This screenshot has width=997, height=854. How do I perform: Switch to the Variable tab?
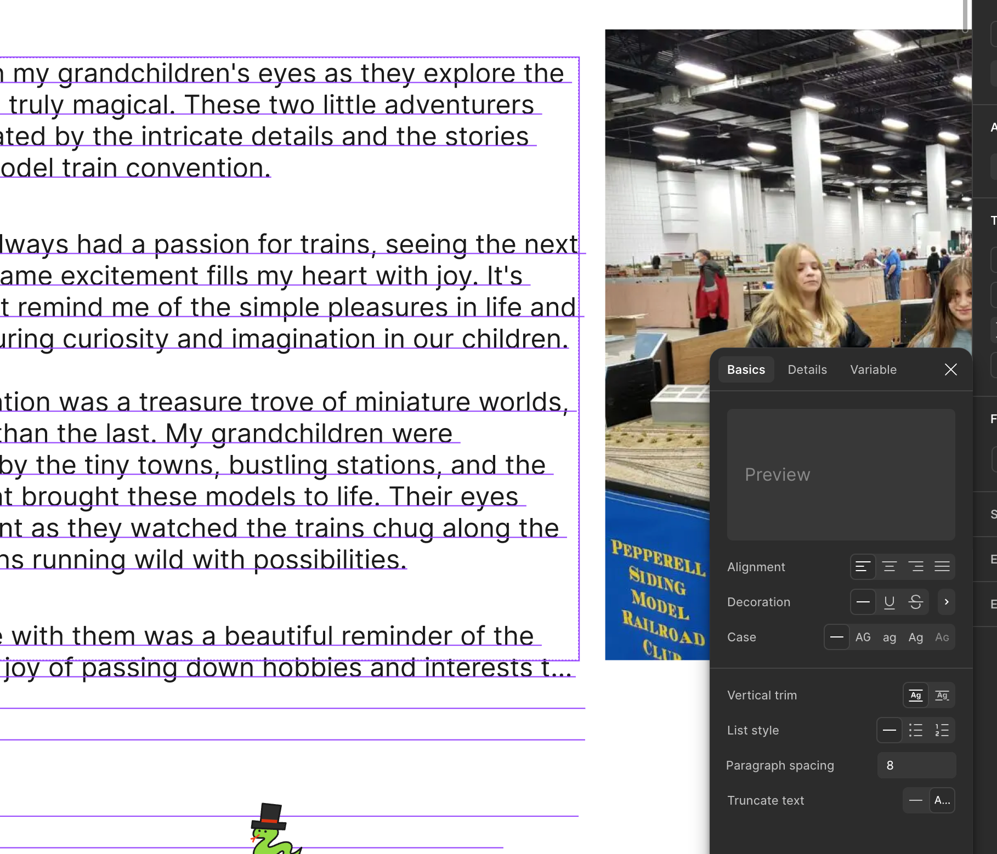tap(874, 369)
